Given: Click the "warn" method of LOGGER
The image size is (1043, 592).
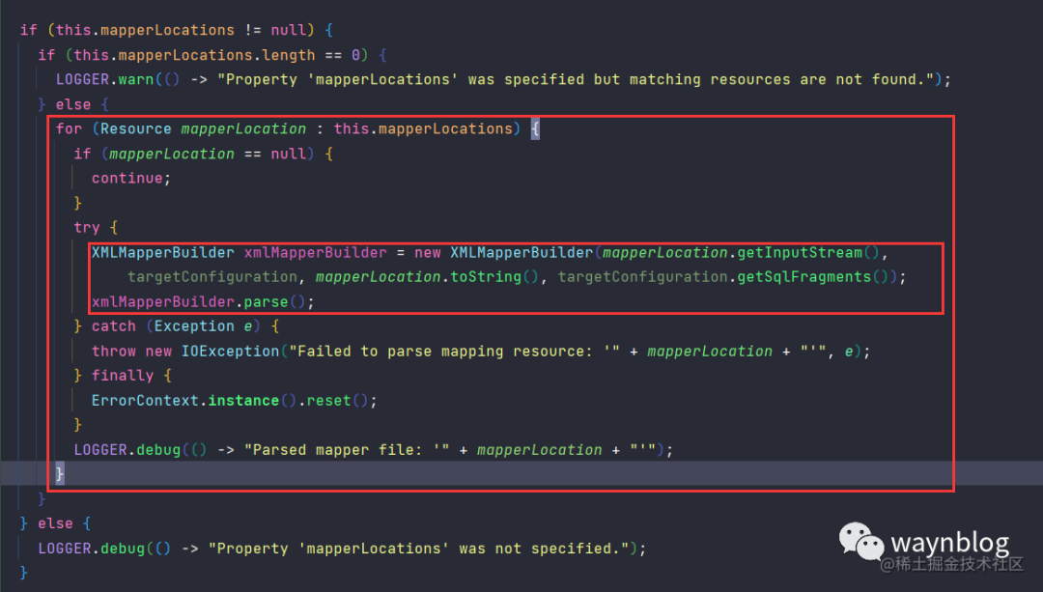Looking at the screenshot, I should pyautogui.click(x=136, y=80).
